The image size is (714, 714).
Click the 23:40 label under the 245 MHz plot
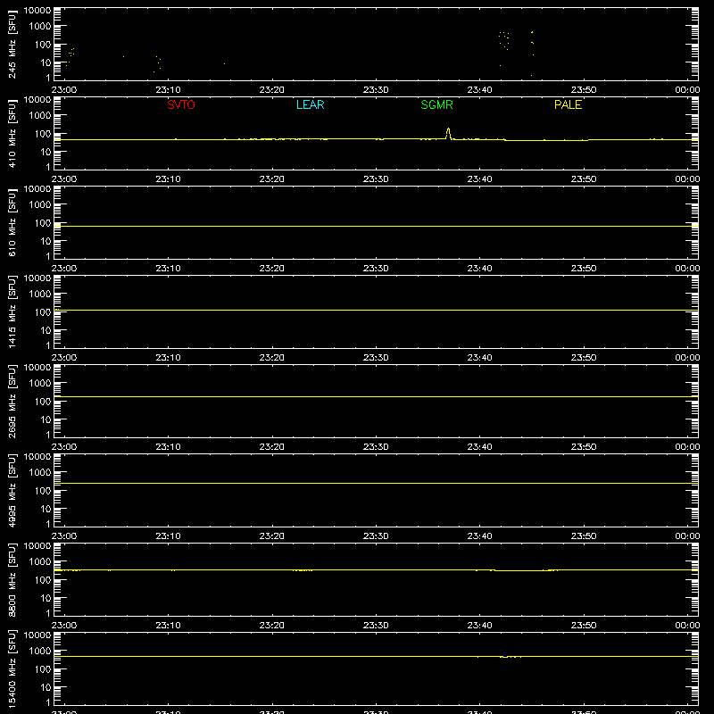click(479, 90)
